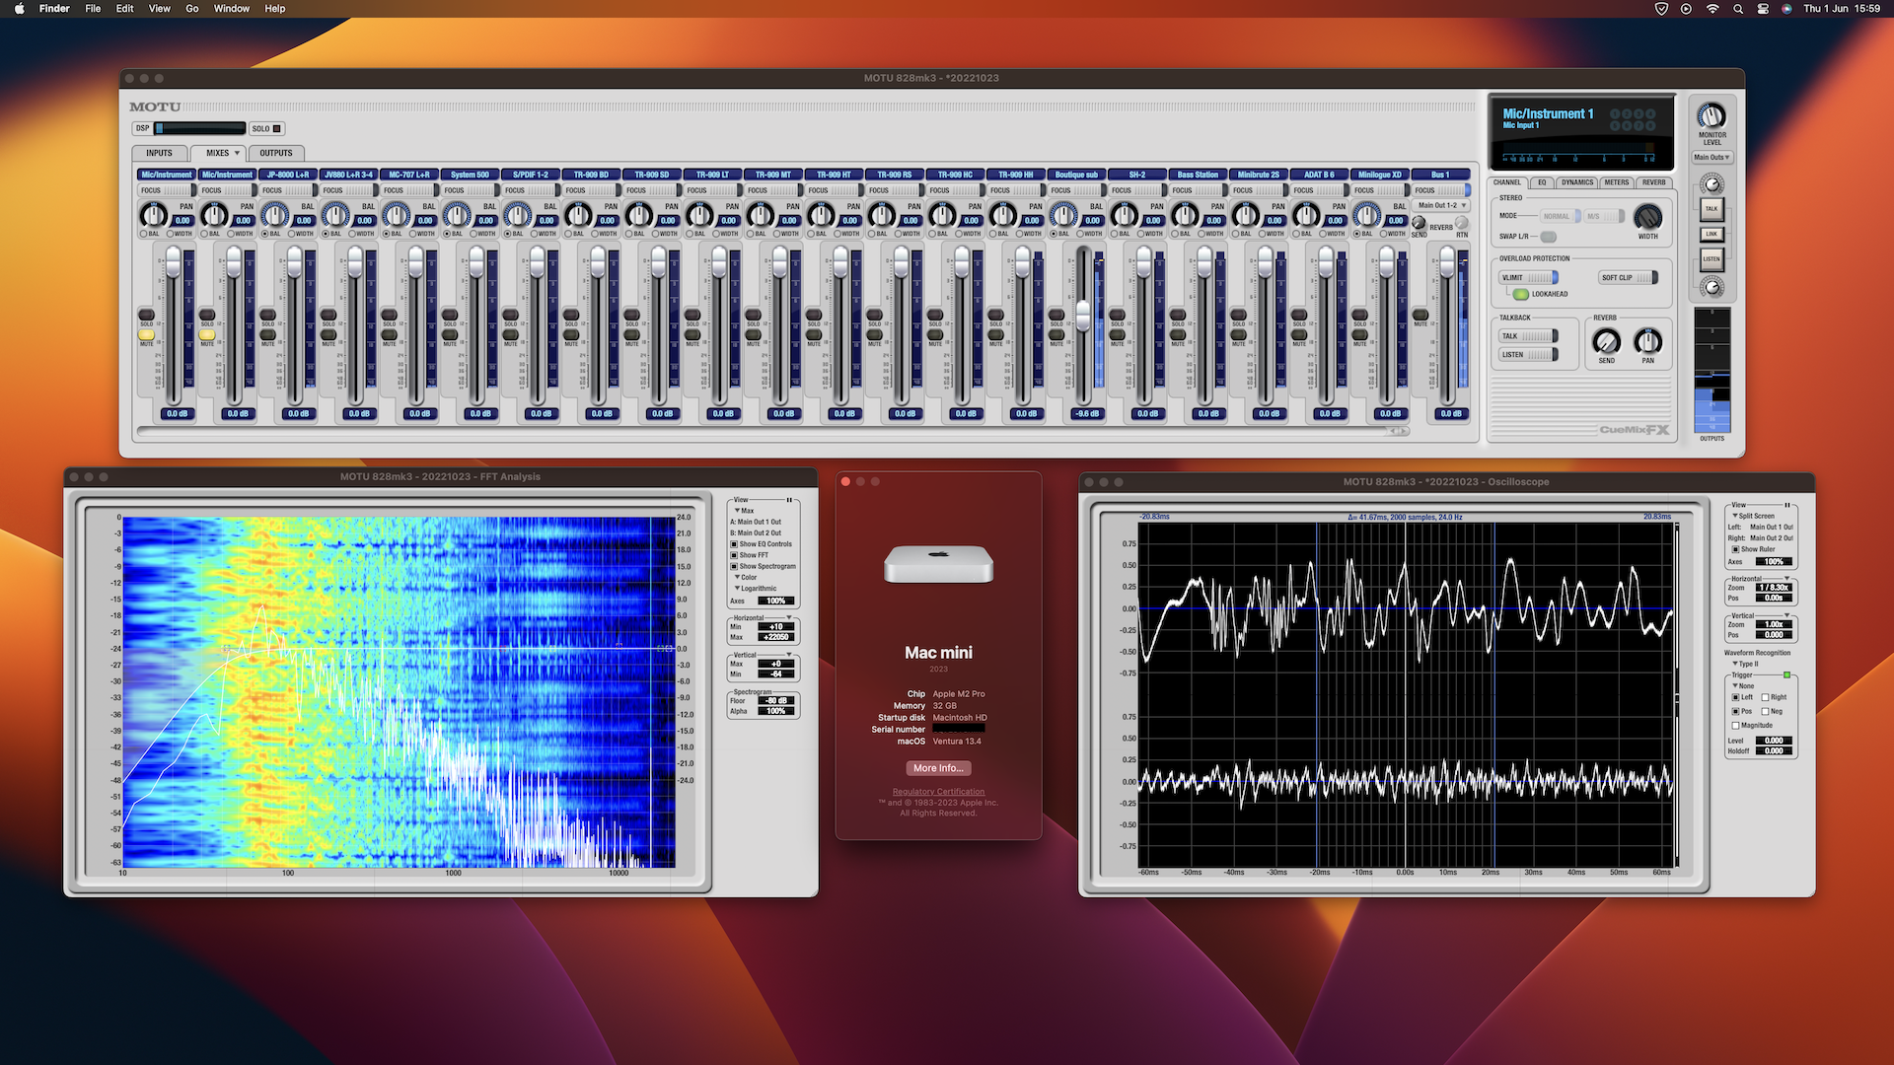Adjust the Reverb SEND knob in Channel tab
1894x1065 pixels.
[1606, 341]
